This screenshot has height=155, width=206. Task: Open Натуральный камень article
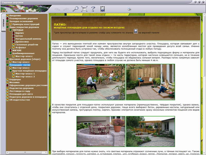coord(28,39)
